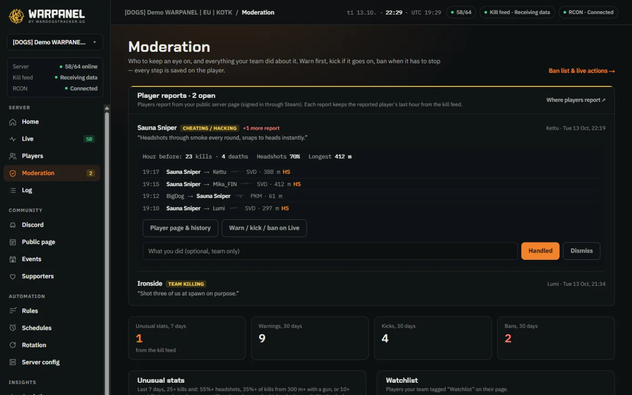
Task: Open Discord via its icon
Action: click(13, 225)
